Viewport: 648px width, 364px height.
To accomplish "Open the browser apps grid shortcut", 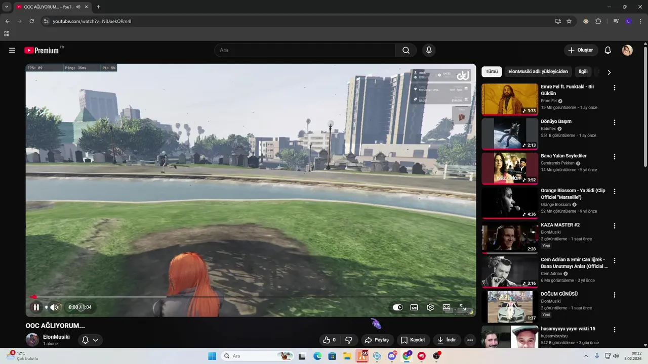I will point(7,34).
